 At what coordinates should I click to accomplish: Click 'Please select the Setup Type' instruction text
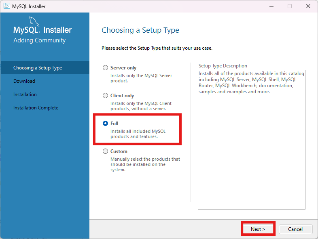[157, 48]
